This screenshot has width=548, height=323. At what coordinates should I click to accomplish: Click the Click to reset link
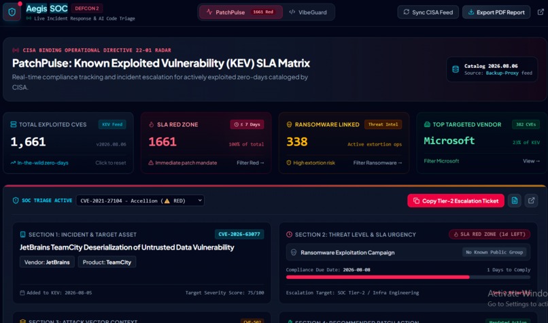pos(111,163)
